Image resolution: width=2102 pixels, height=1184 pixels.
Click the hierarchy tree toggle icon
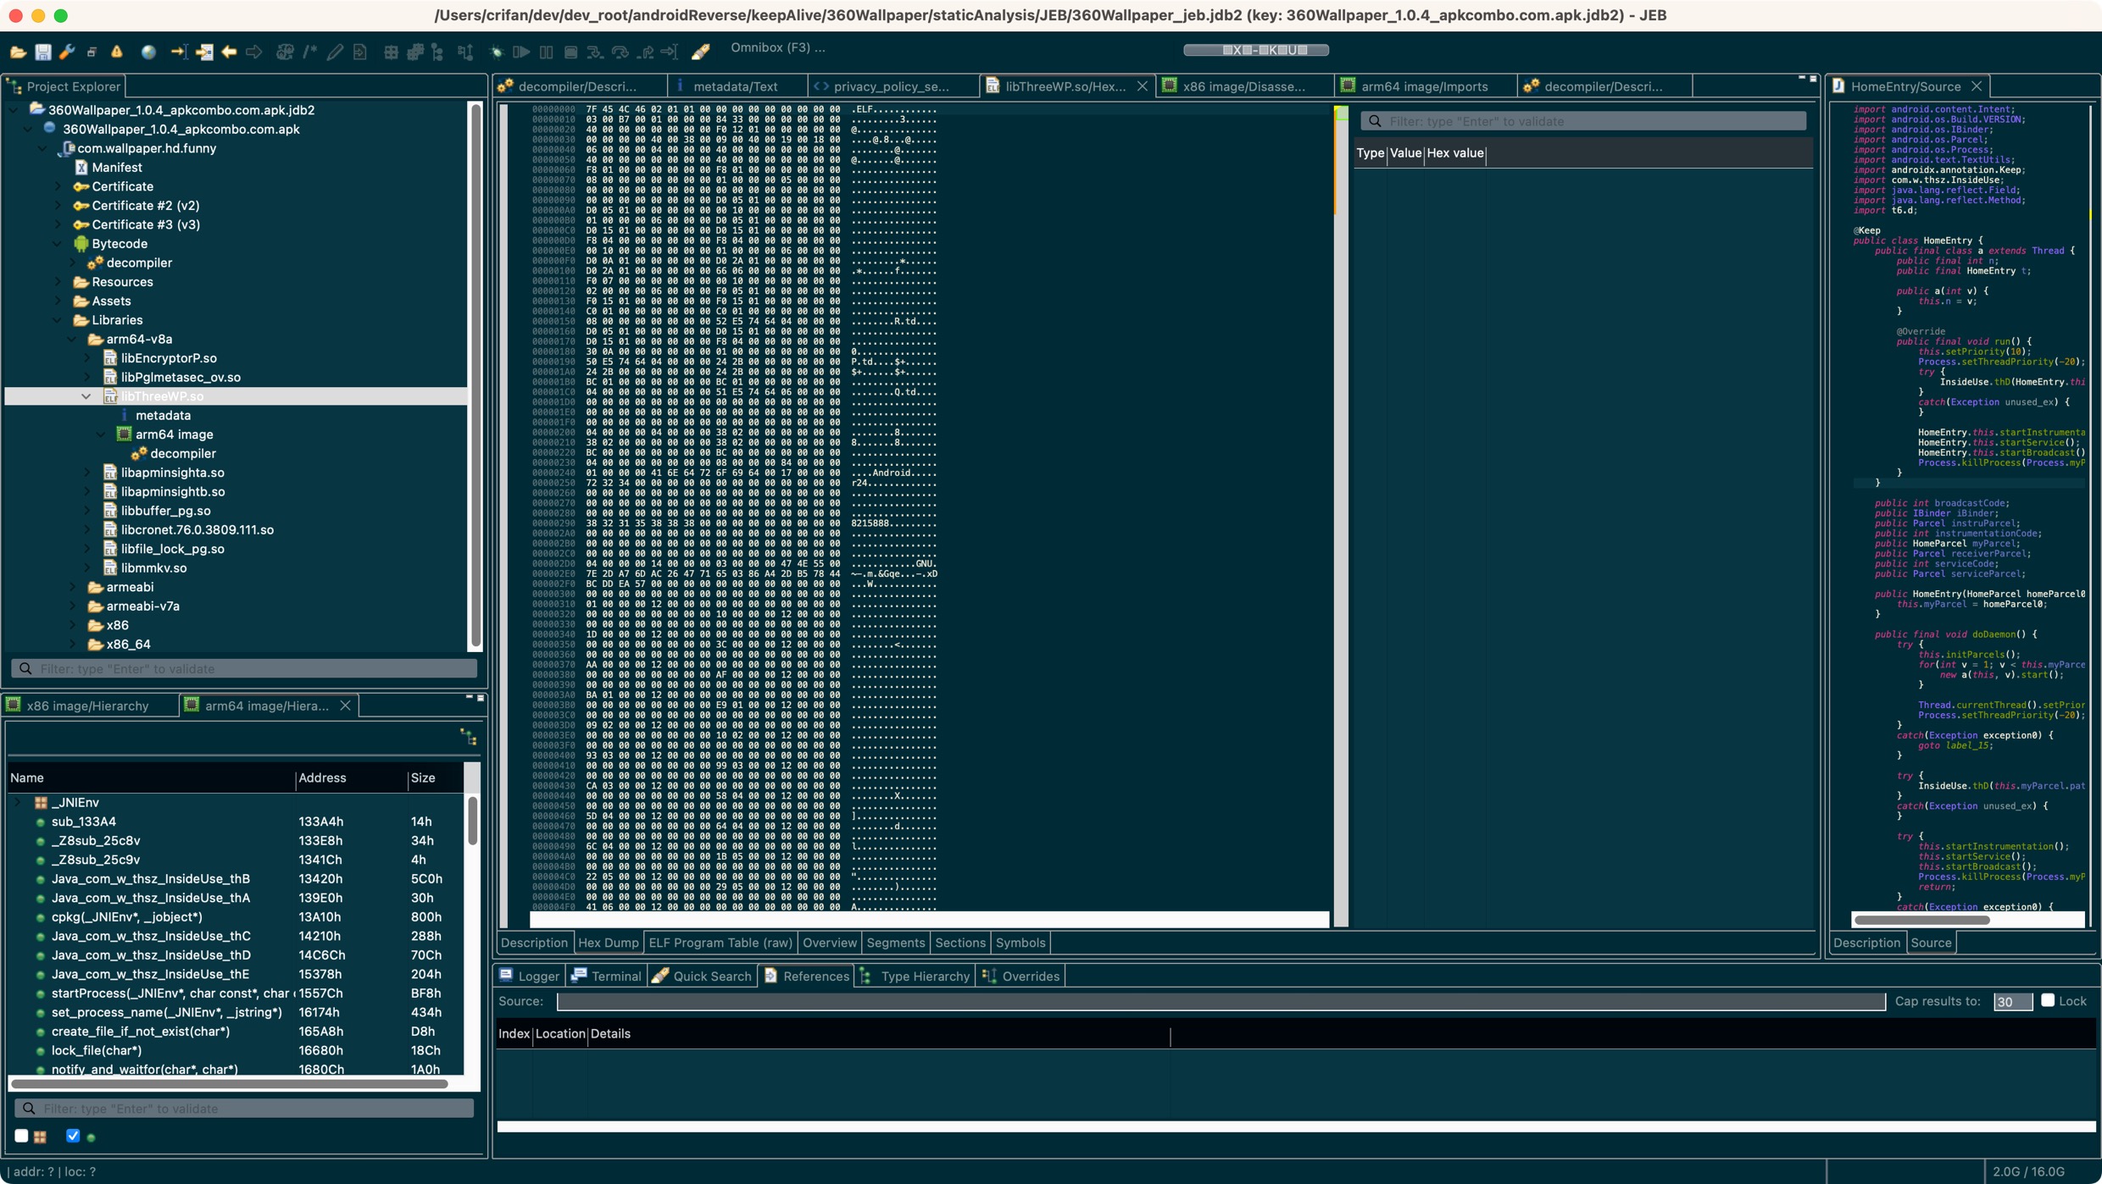(468, 737)
